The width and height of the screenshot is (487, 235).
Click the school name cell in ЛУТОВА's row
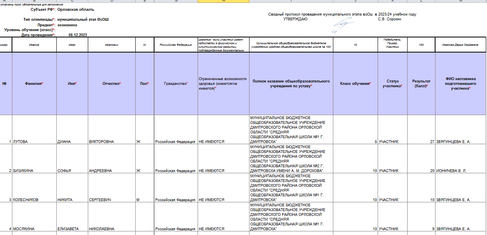(291, 129)
